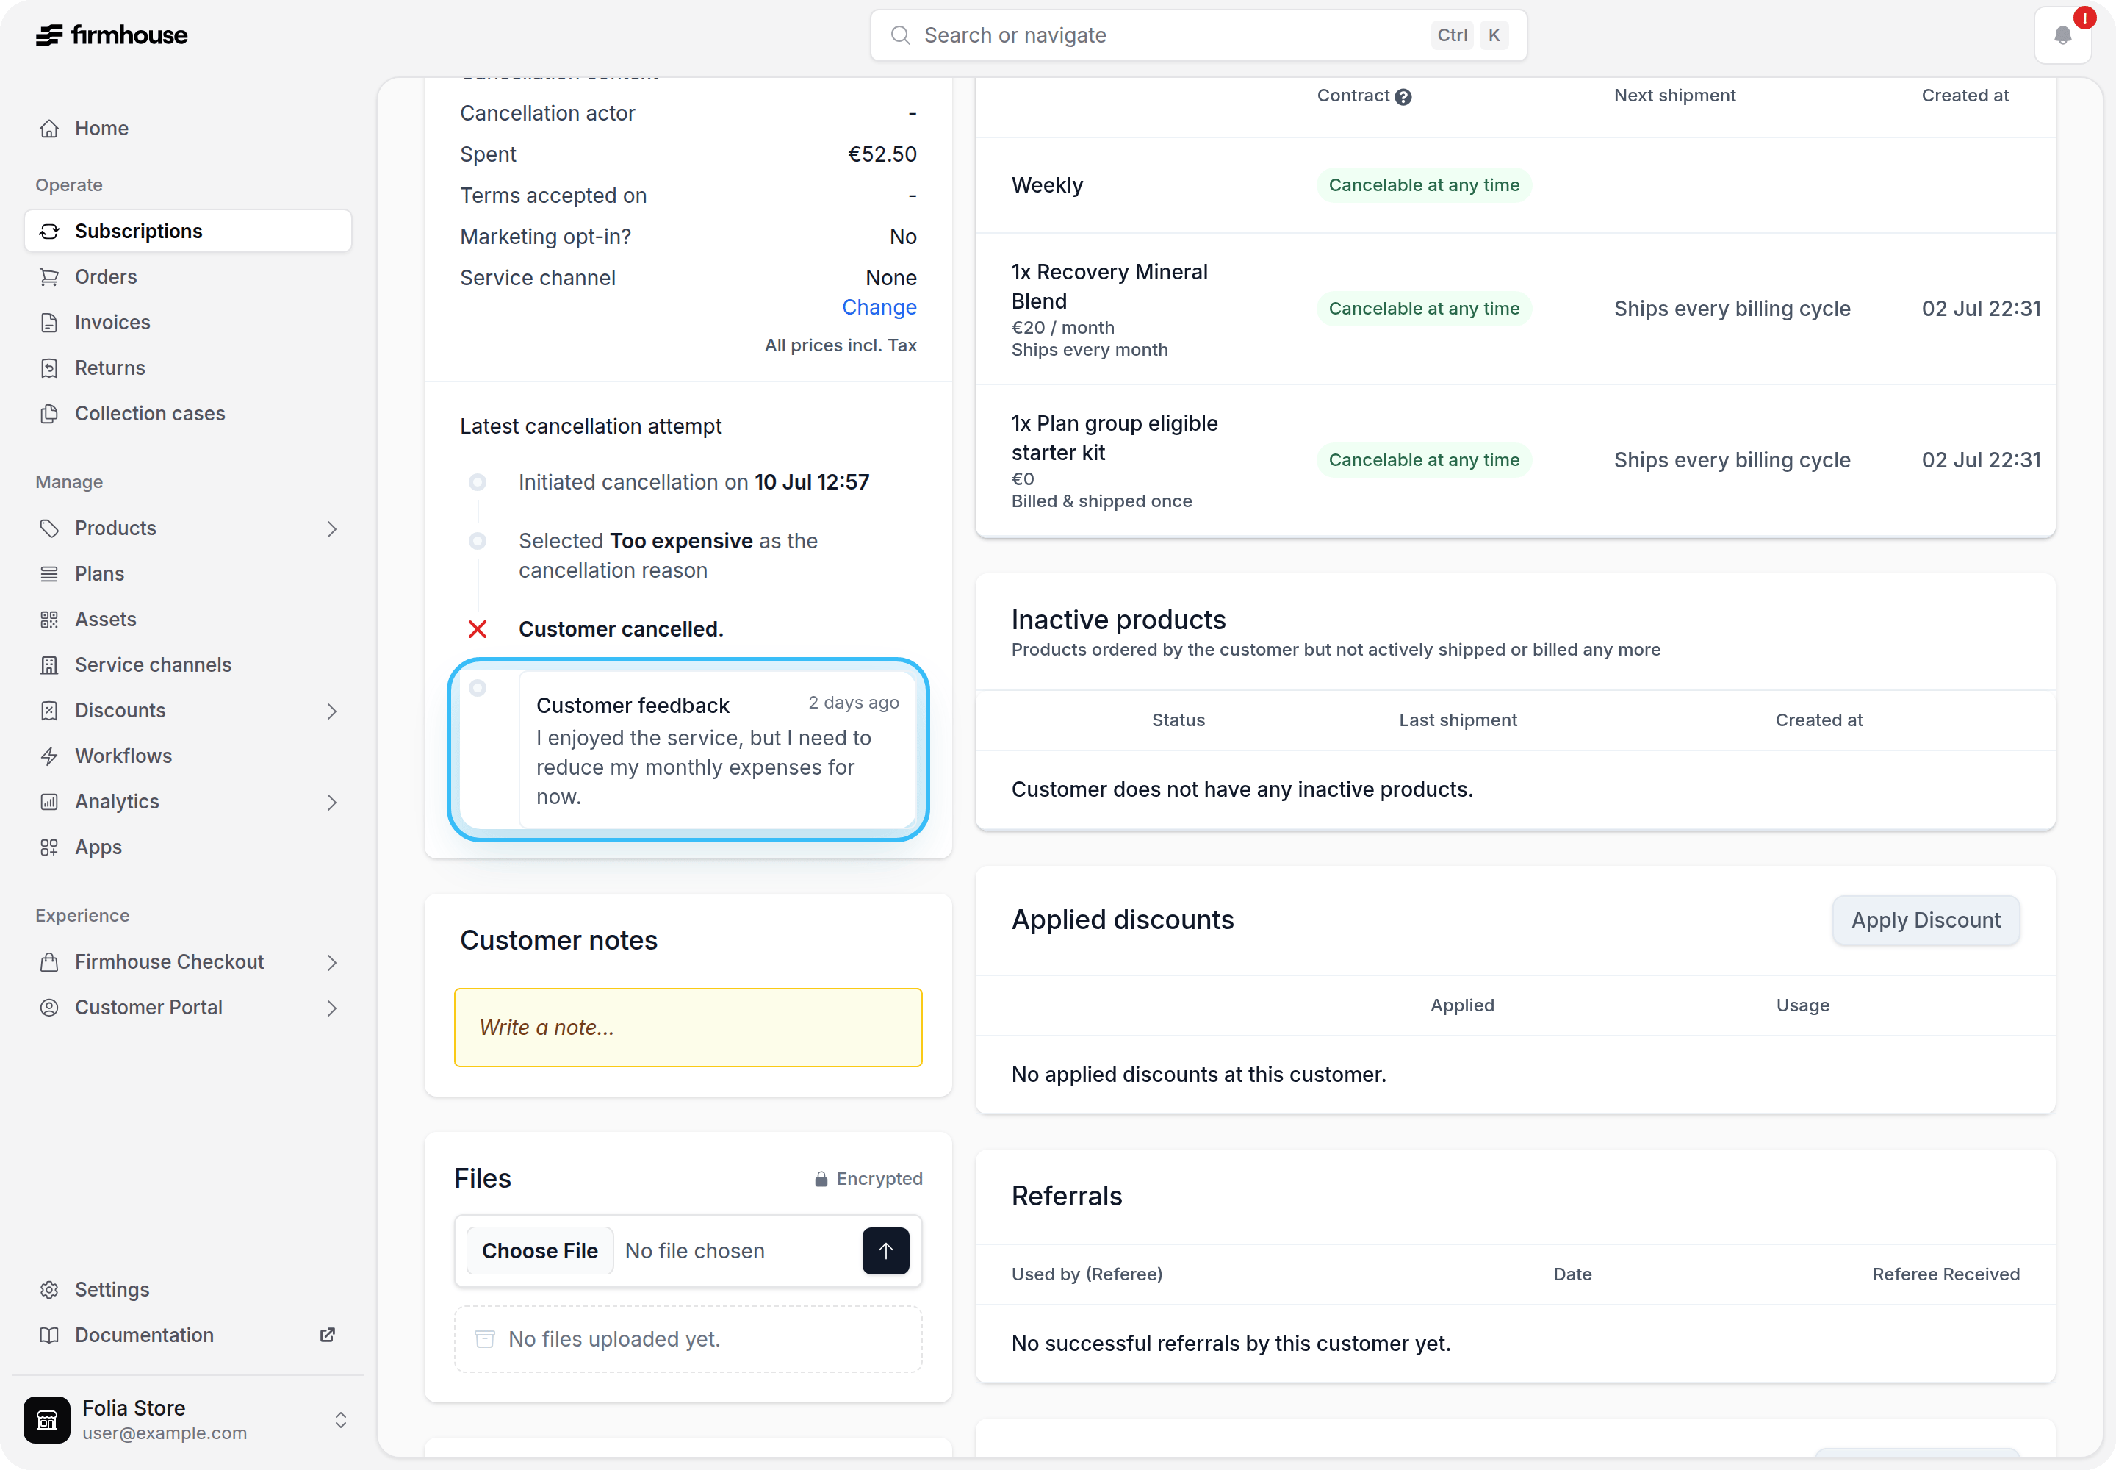2116x1470 pixels.
Task: Expand the Discounts submenu chevron
Action: [x=331, y=711]
